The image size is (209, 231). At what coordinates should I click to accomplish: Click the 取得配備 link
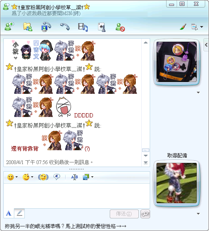(177, 155)
